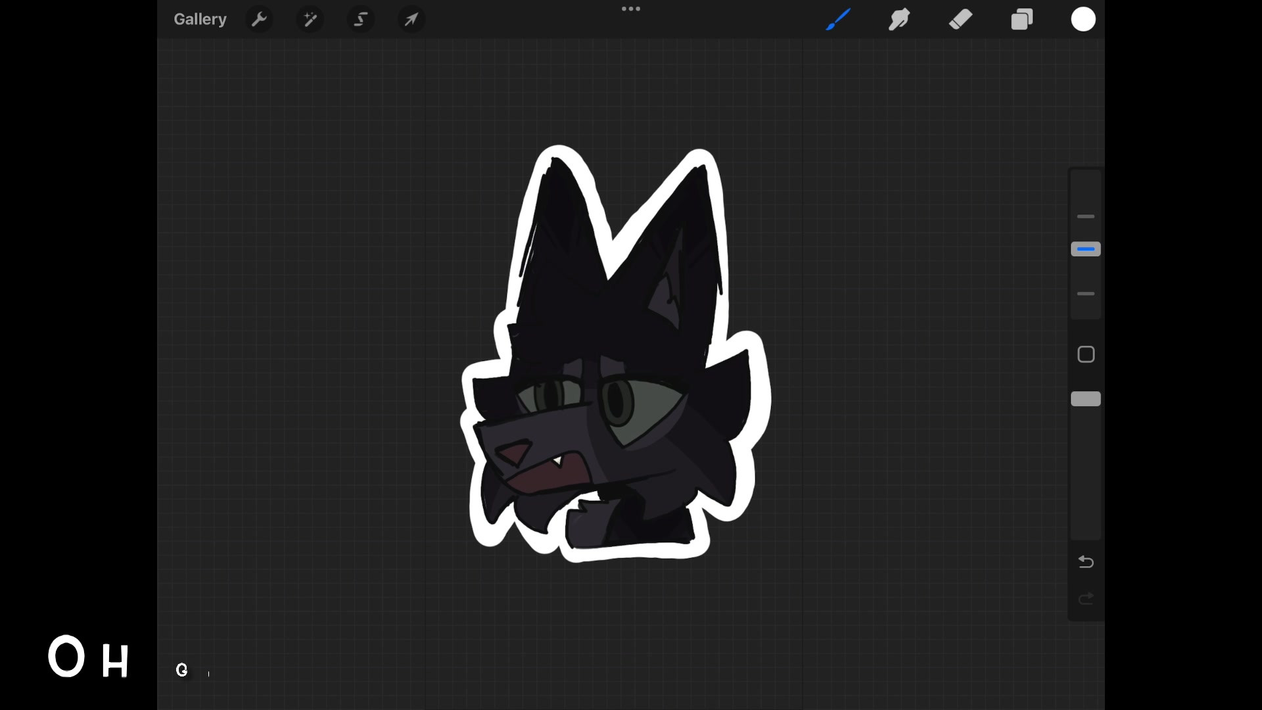
Task: Select the Smudge finger tool
Action: (899, 19)
